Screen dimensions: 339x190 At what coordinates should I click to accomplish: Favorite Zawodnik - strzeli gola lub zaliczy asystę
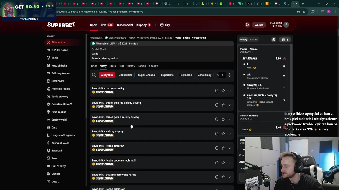[223, 105]
